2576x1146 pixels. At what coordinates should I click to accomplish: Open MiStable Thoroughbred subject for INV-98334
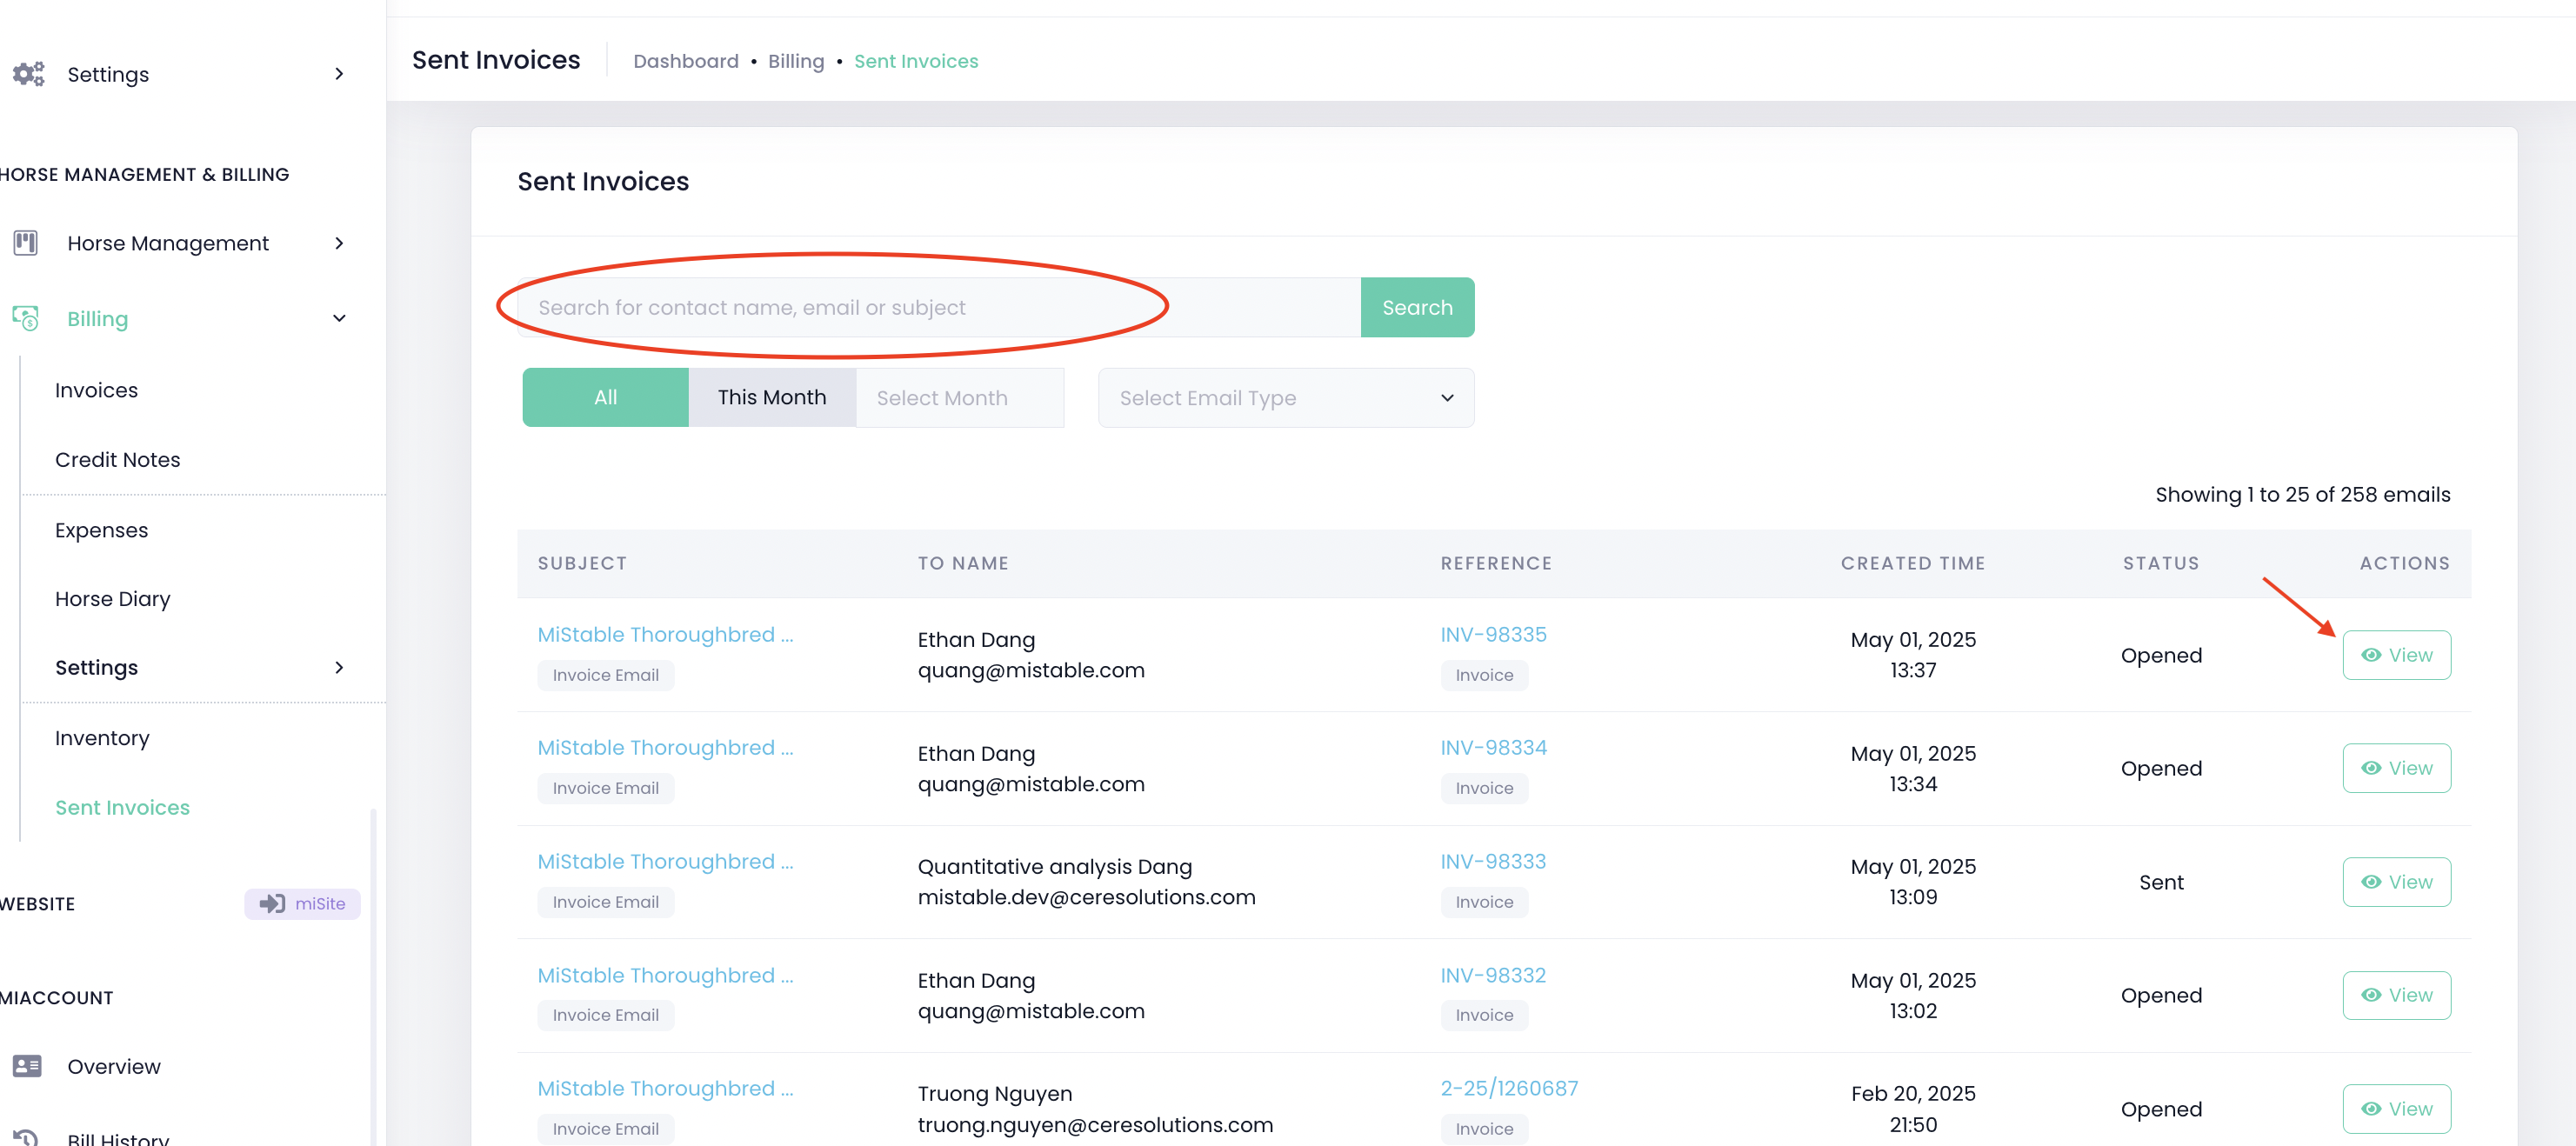point(665,747)
